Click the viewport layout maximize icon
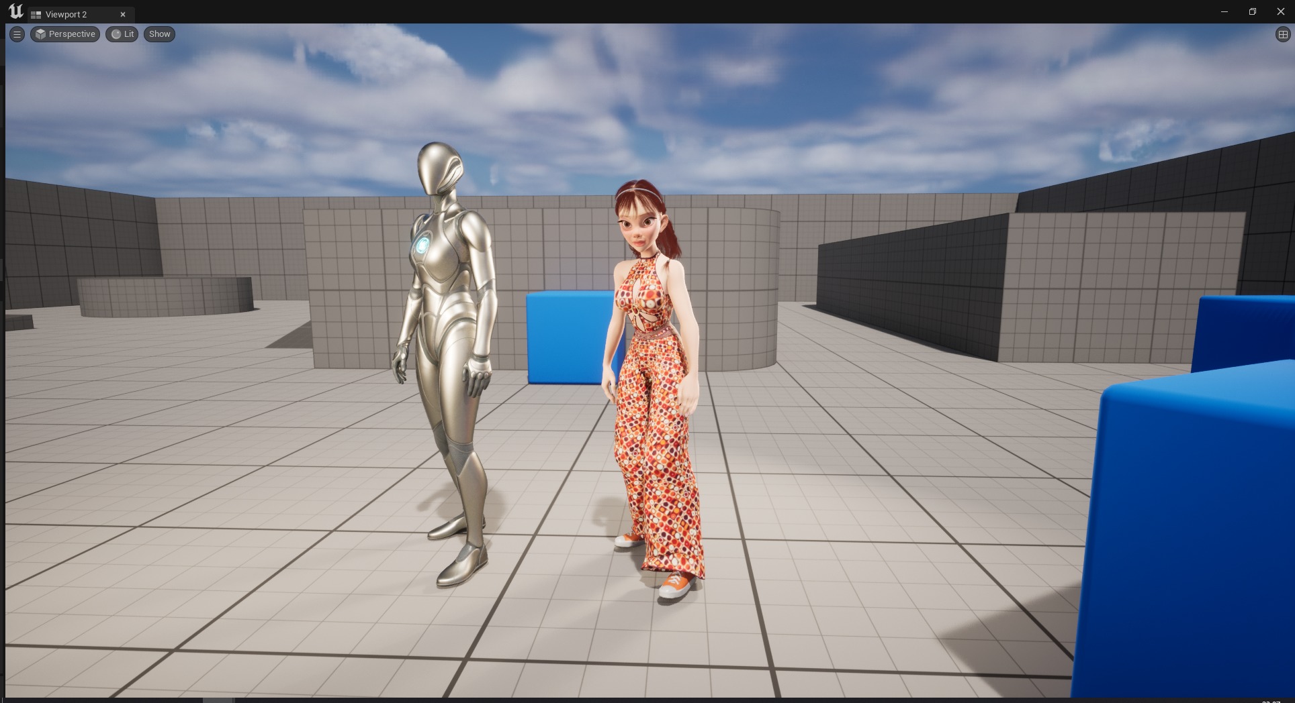 1282,34
